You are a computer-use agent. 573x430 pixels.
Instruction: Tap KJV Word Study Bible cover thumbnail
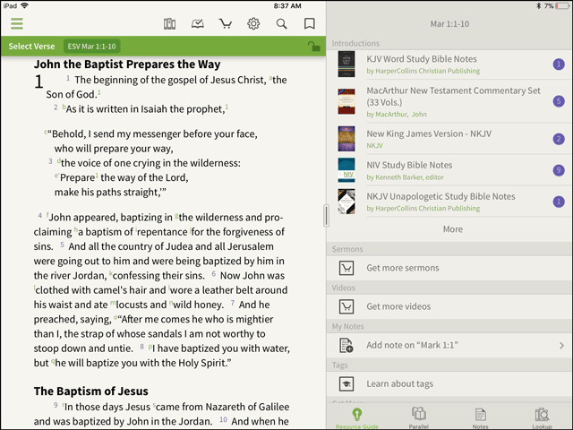click(346, 64)
